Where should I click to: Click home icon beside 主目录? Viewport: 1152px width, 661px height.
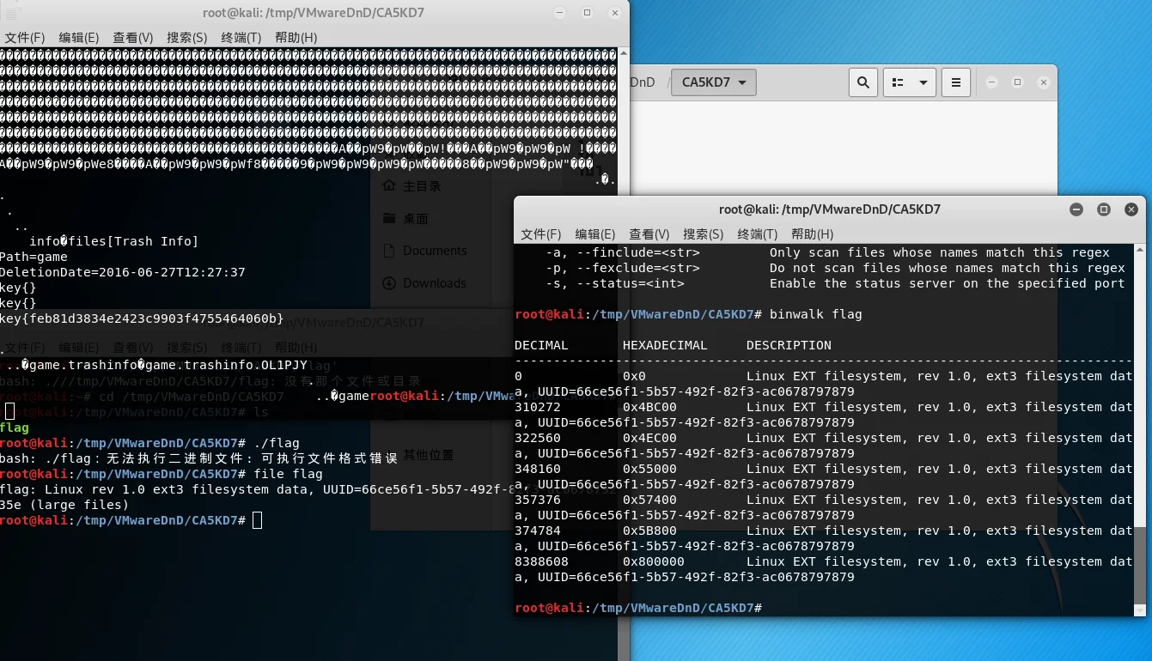(x=388, y=186)
